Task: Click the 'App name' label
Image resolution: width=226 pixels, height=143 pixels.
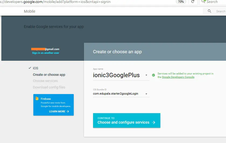Action: [x=98, y=69]
